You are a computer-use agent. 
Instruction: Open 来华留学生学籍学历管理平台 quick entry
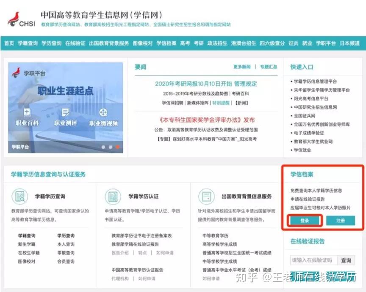(x=322, y=90)
